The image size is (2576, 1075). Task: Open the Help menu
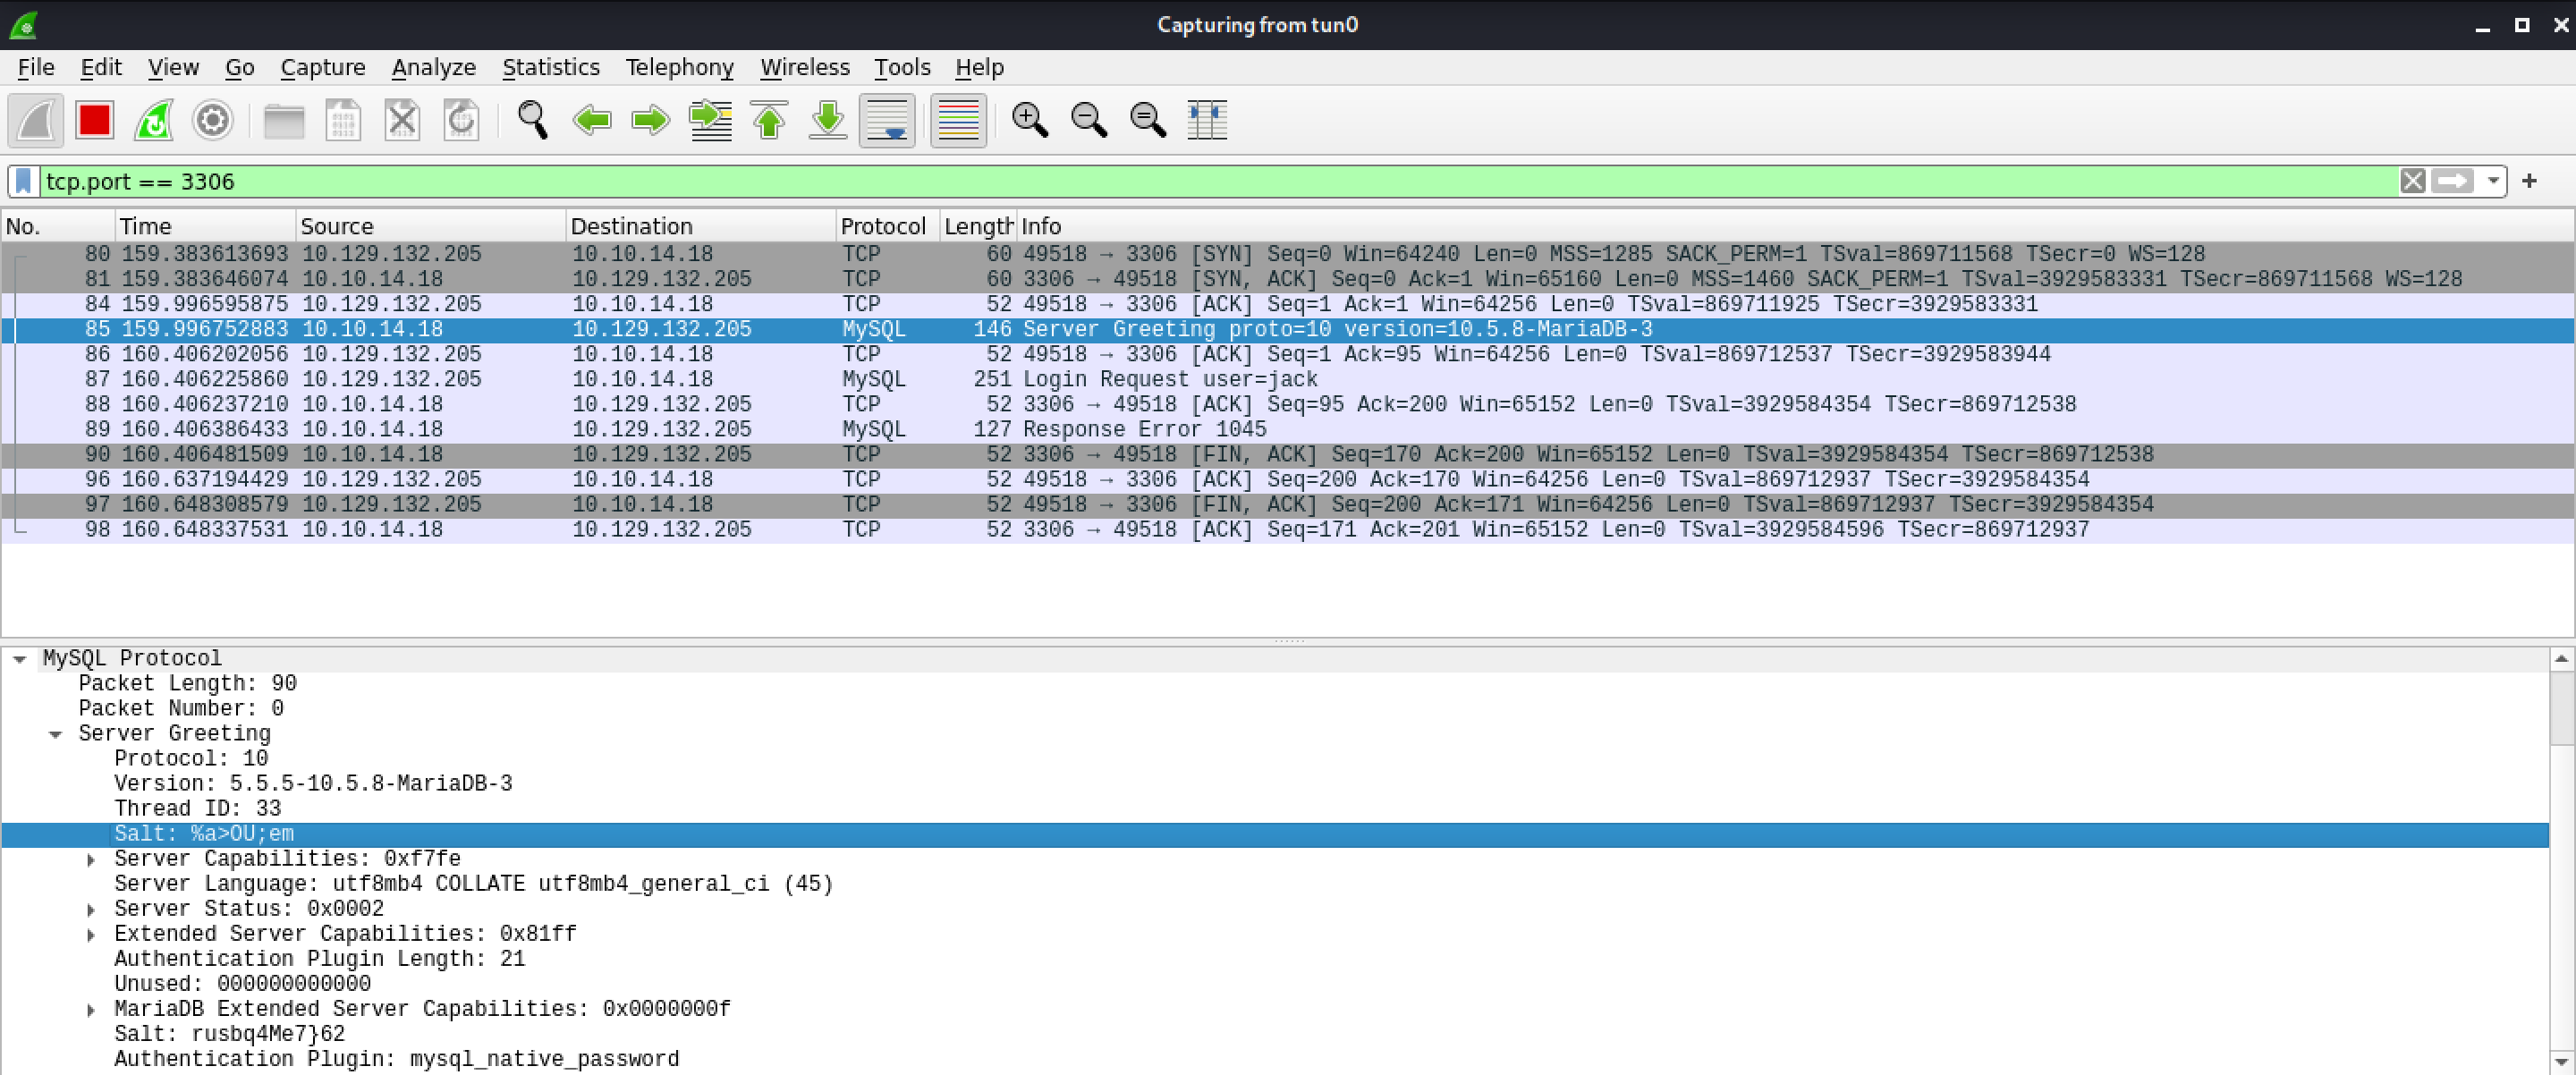[979, 67]
